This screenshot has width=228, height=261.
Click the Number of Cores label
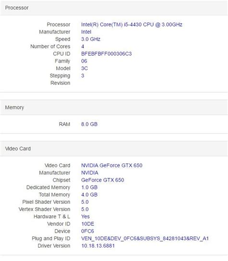pos(51,47)
